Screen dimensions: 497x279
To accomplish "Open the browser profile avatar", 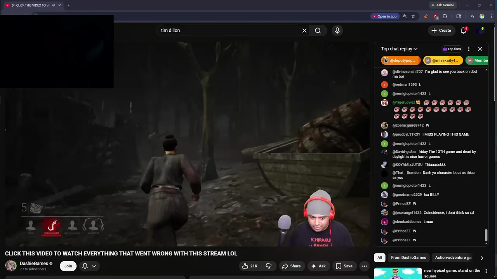I will click(482, 16).
